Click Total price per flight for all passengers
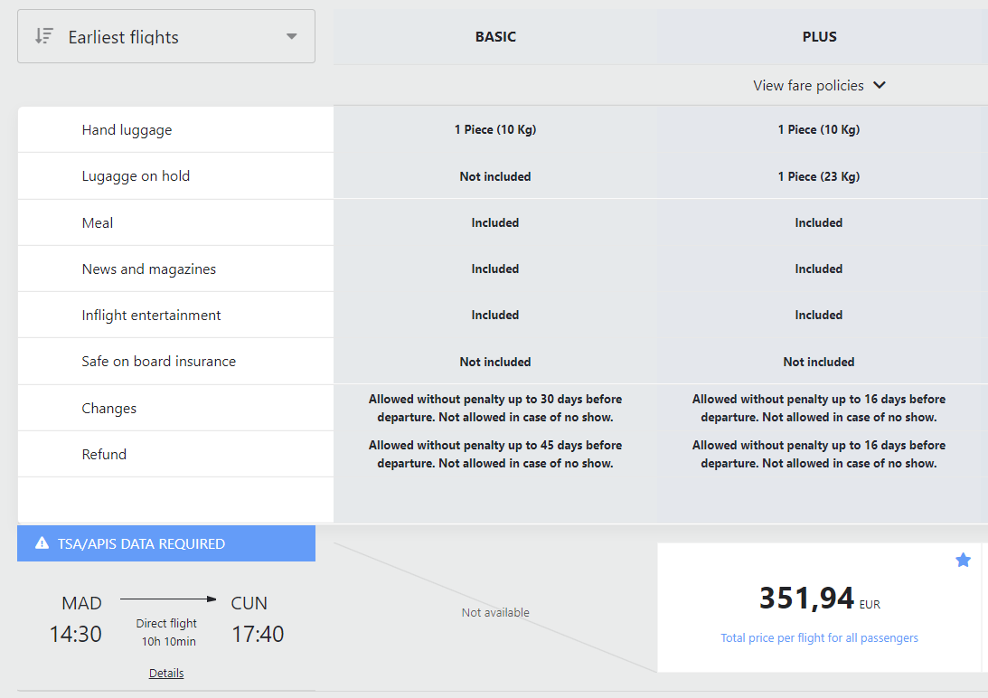The image size is (988, 698). [x=819, y=637]
